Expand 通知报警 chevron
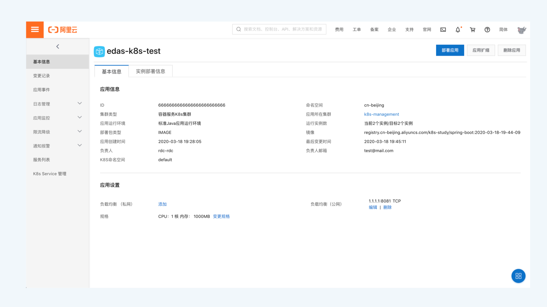 click(80, 145)
